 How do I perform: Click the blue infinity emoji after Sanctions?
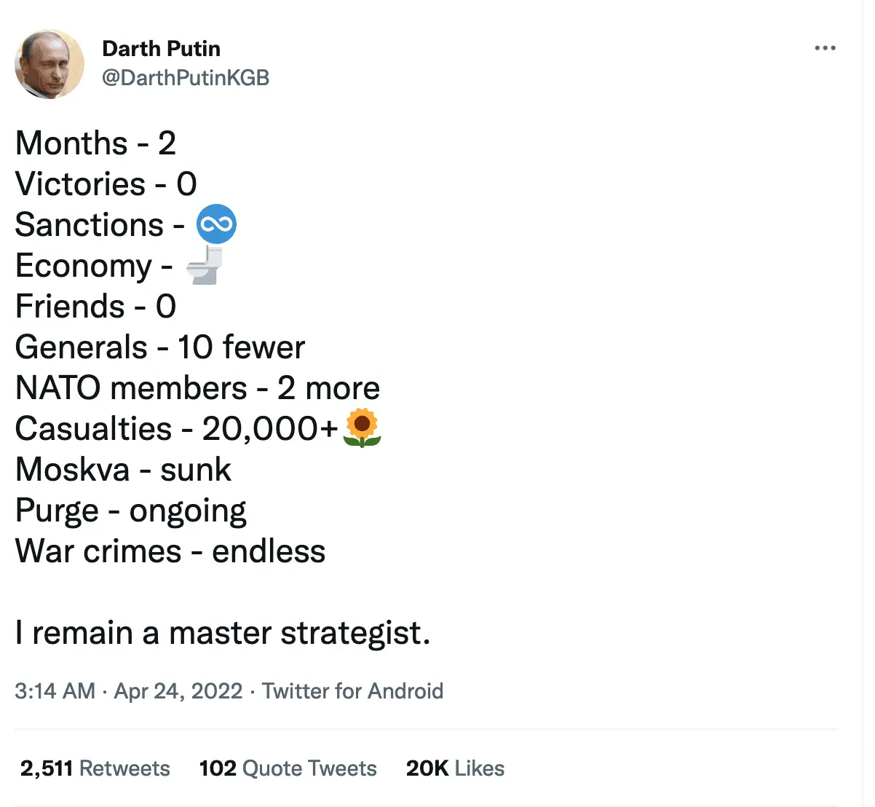216,224
